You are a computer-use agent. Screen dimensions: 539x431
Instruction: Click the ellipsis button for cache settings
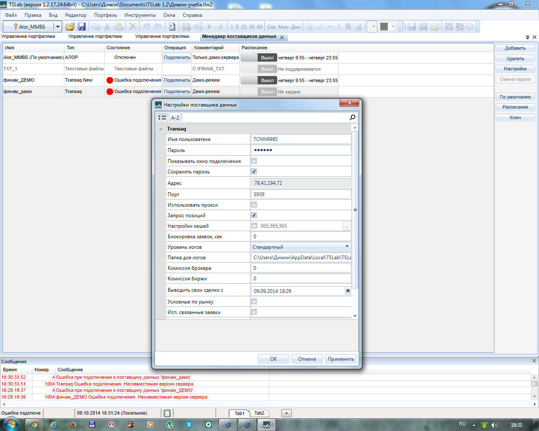point(347,226)
